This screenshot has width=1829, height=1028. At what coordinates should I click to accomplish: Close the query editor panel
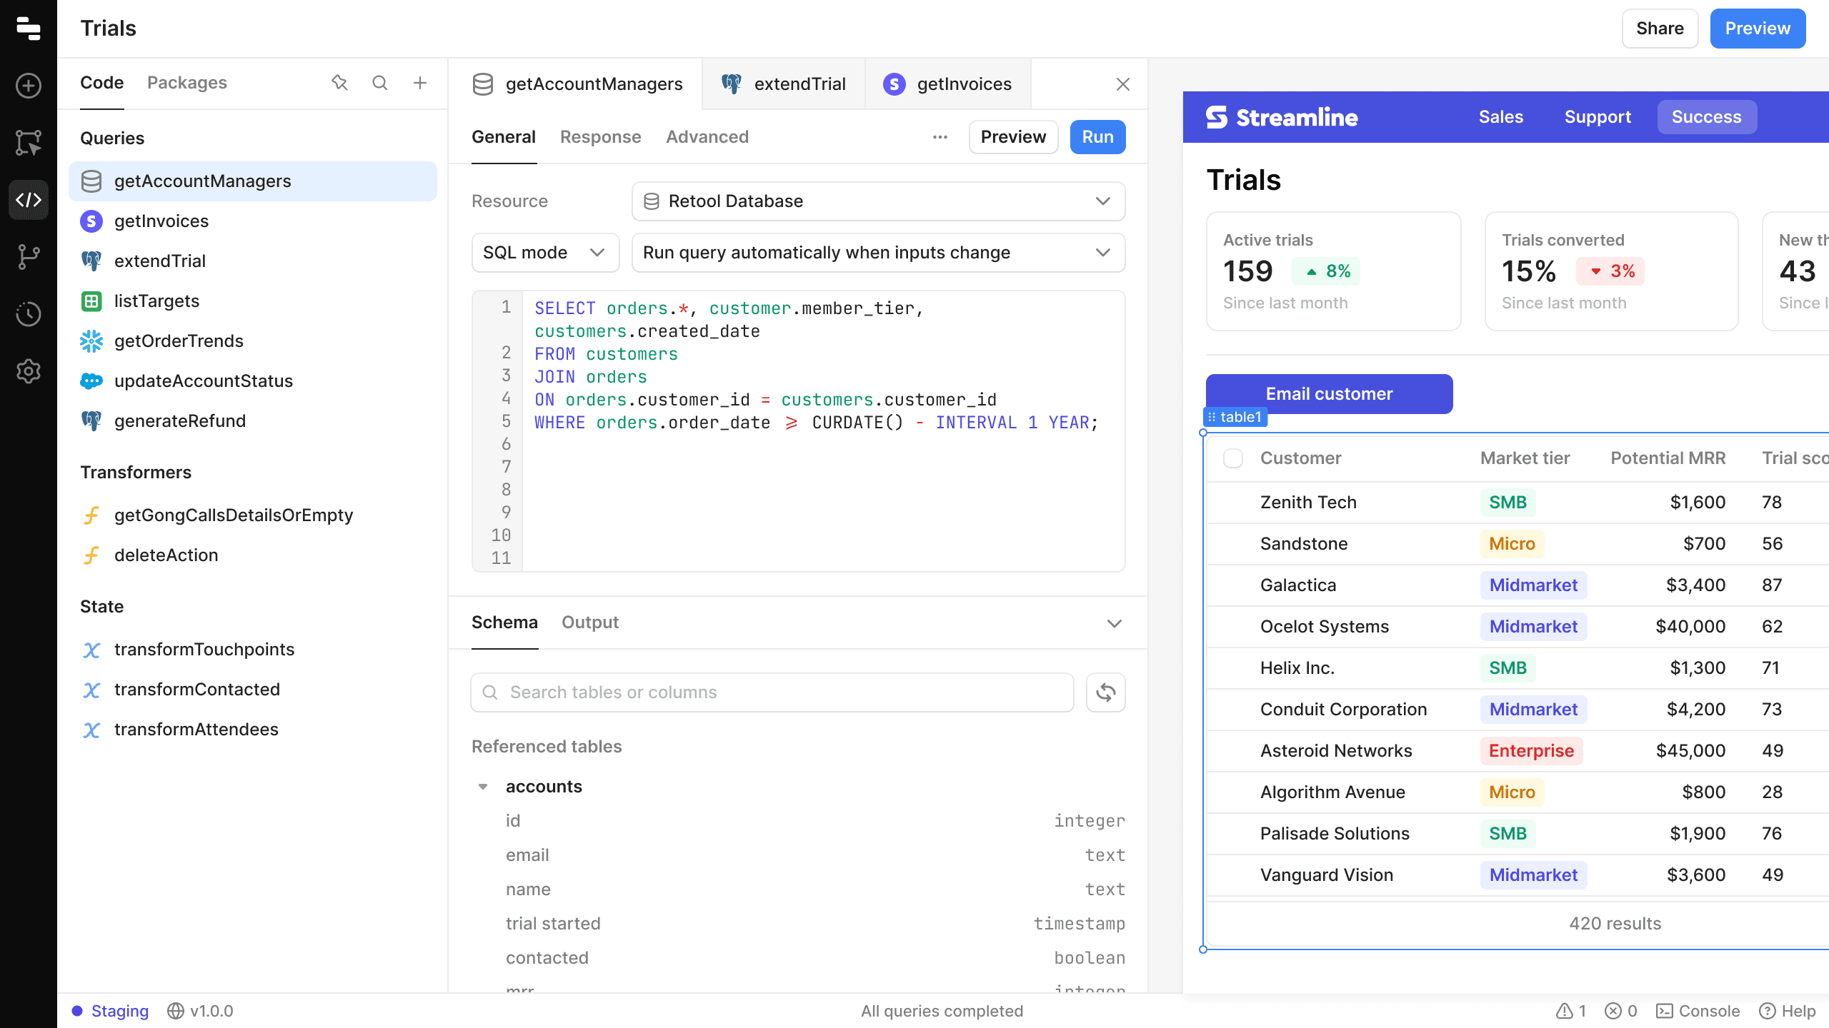[x=1123, y=84]
